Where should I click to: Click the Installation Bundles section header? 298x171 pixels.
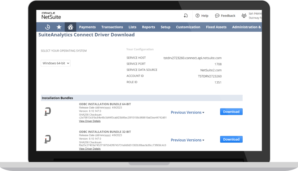point(142,98)
